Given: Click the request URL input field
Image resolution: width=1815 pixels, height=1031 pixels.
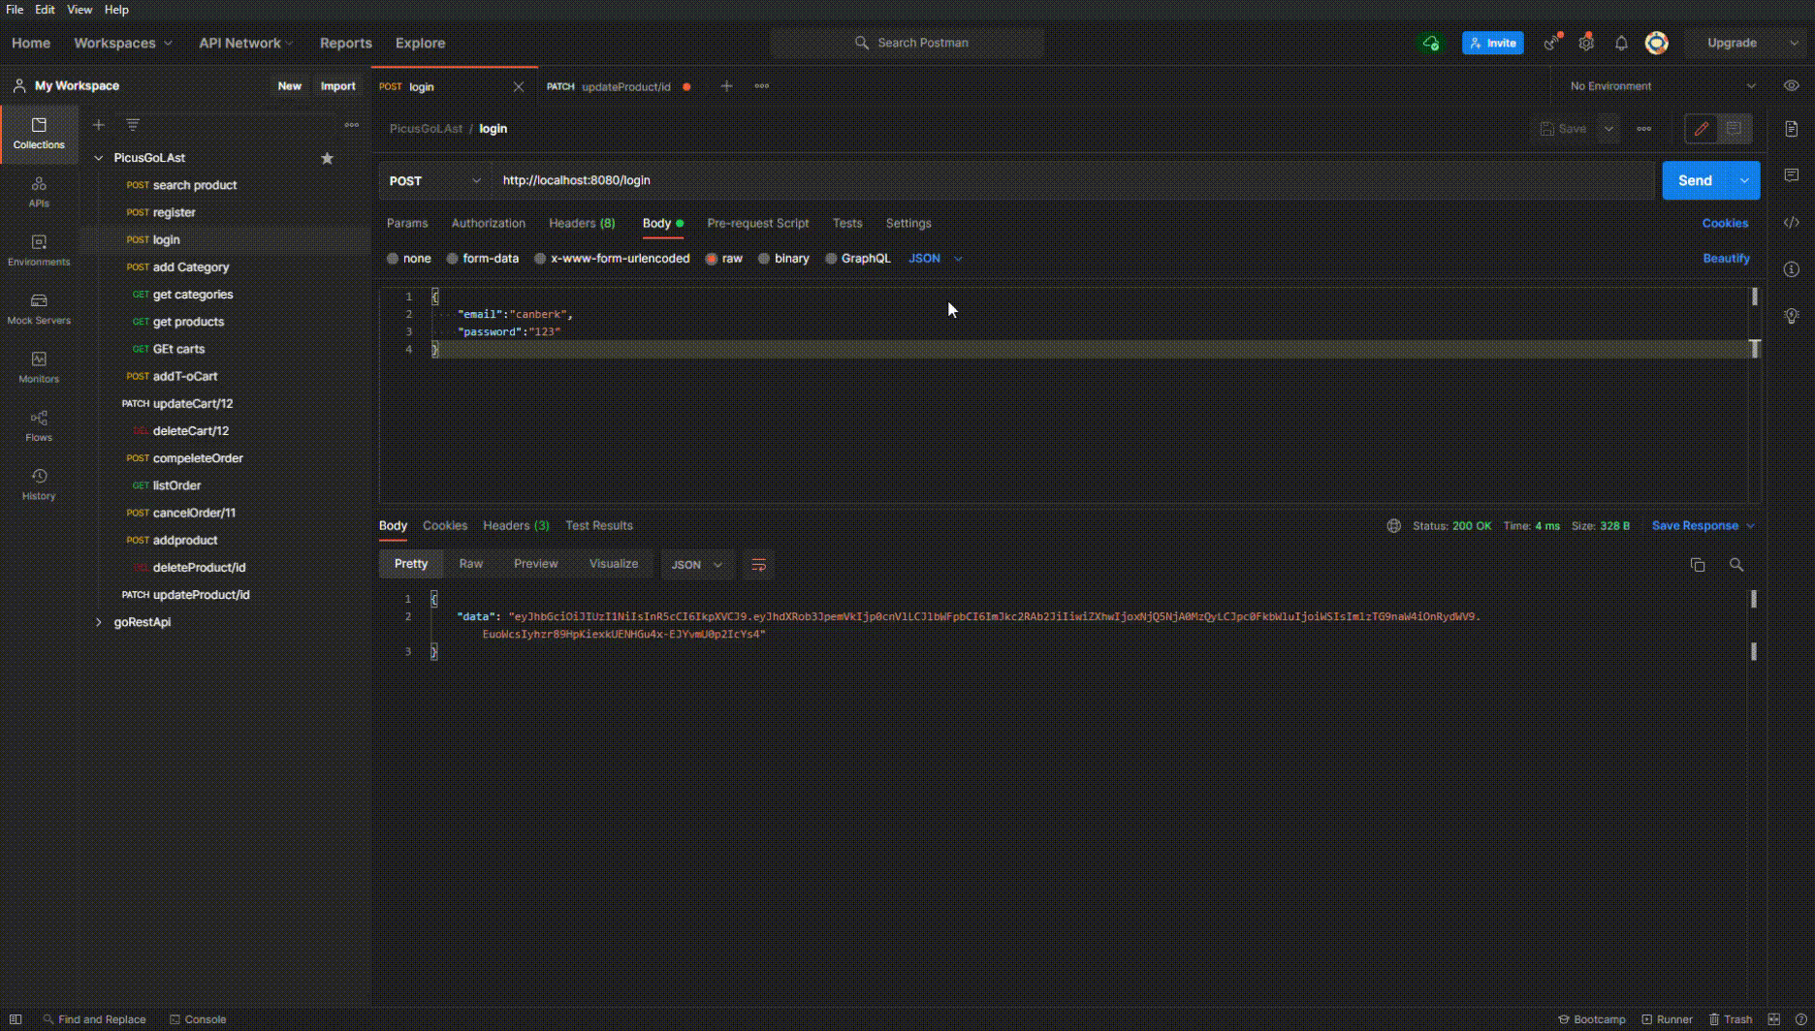Looking at the screenshot, I should click(x=1073, y=181).
